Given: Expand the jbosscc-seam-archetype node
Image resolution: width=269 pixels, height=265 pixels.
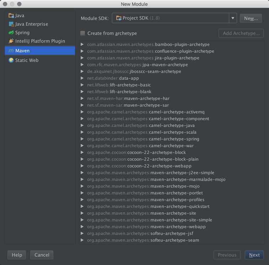Looking at the screenshot, I should pos(82,71).
